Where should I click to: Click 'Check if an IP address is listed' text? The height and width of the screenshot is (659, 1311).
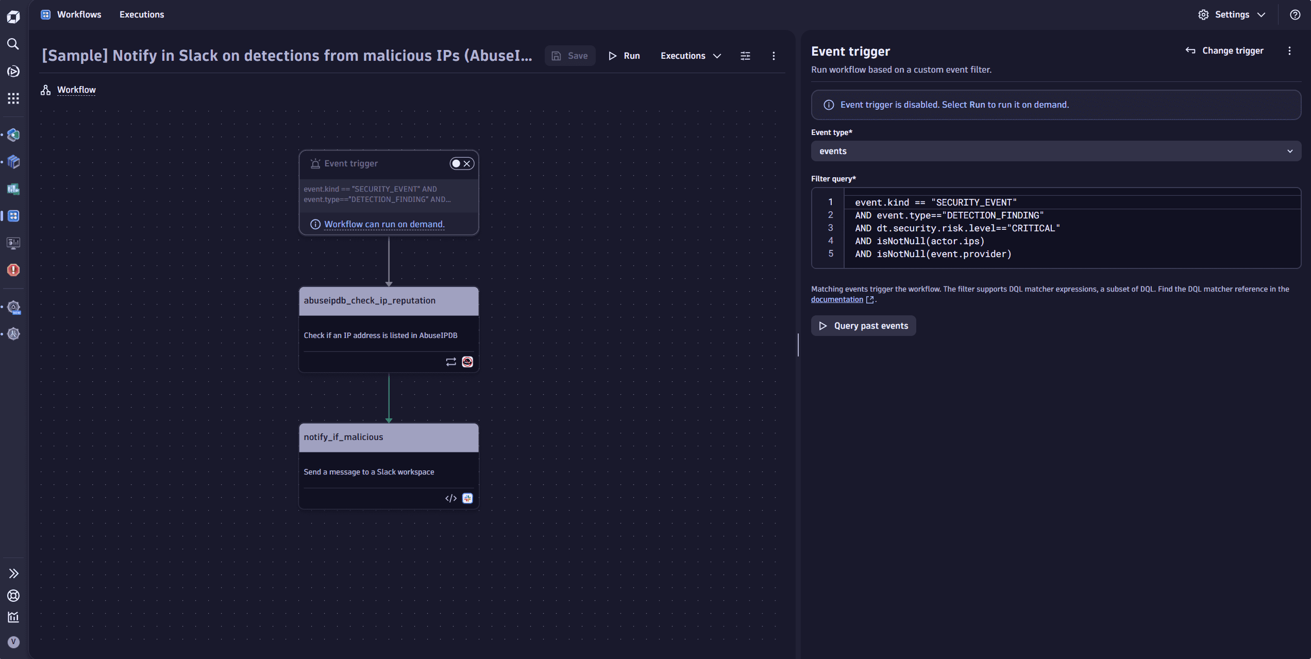[x=380, y=335]
